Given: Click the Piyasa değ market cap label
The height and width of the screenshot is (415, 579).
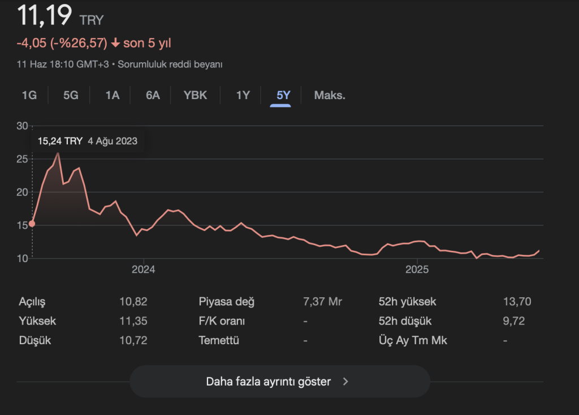Looking at the screenshot, I should point(226,302).
